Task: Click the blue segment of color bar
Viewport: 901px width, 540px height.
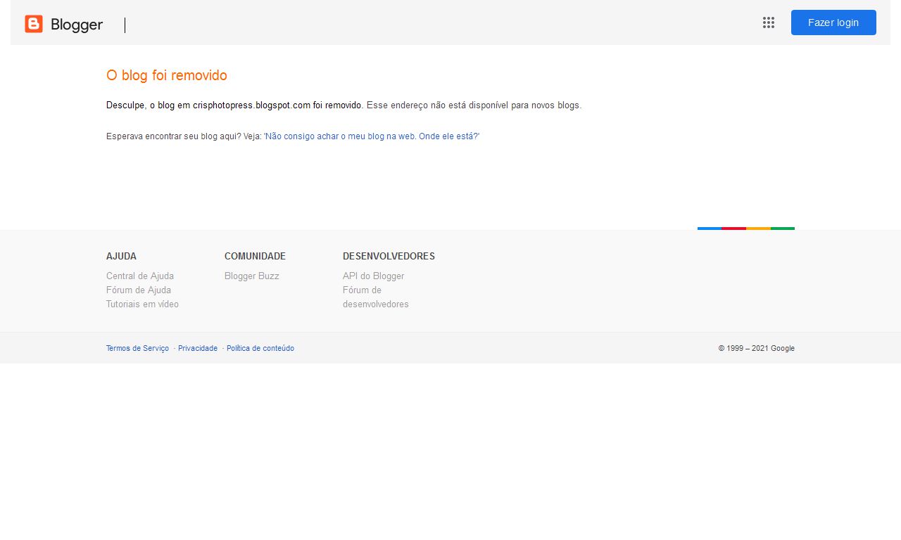Action: coord(710,229)
